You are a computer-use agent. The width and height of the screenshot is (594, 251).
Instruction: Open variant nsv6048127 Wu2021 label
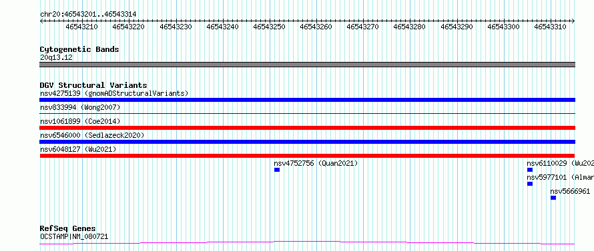(x=78, y=149)
